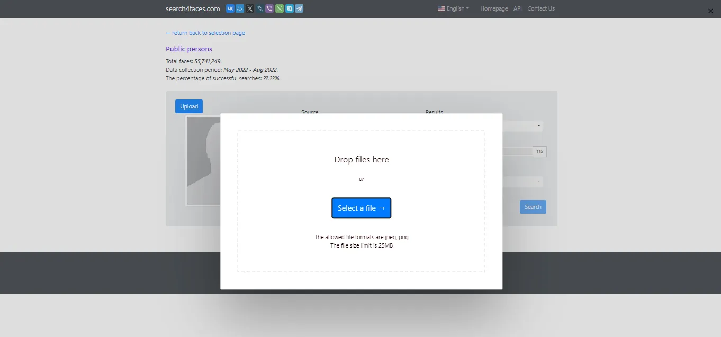Start the Search with the Search button

click(x=533, y=206)
